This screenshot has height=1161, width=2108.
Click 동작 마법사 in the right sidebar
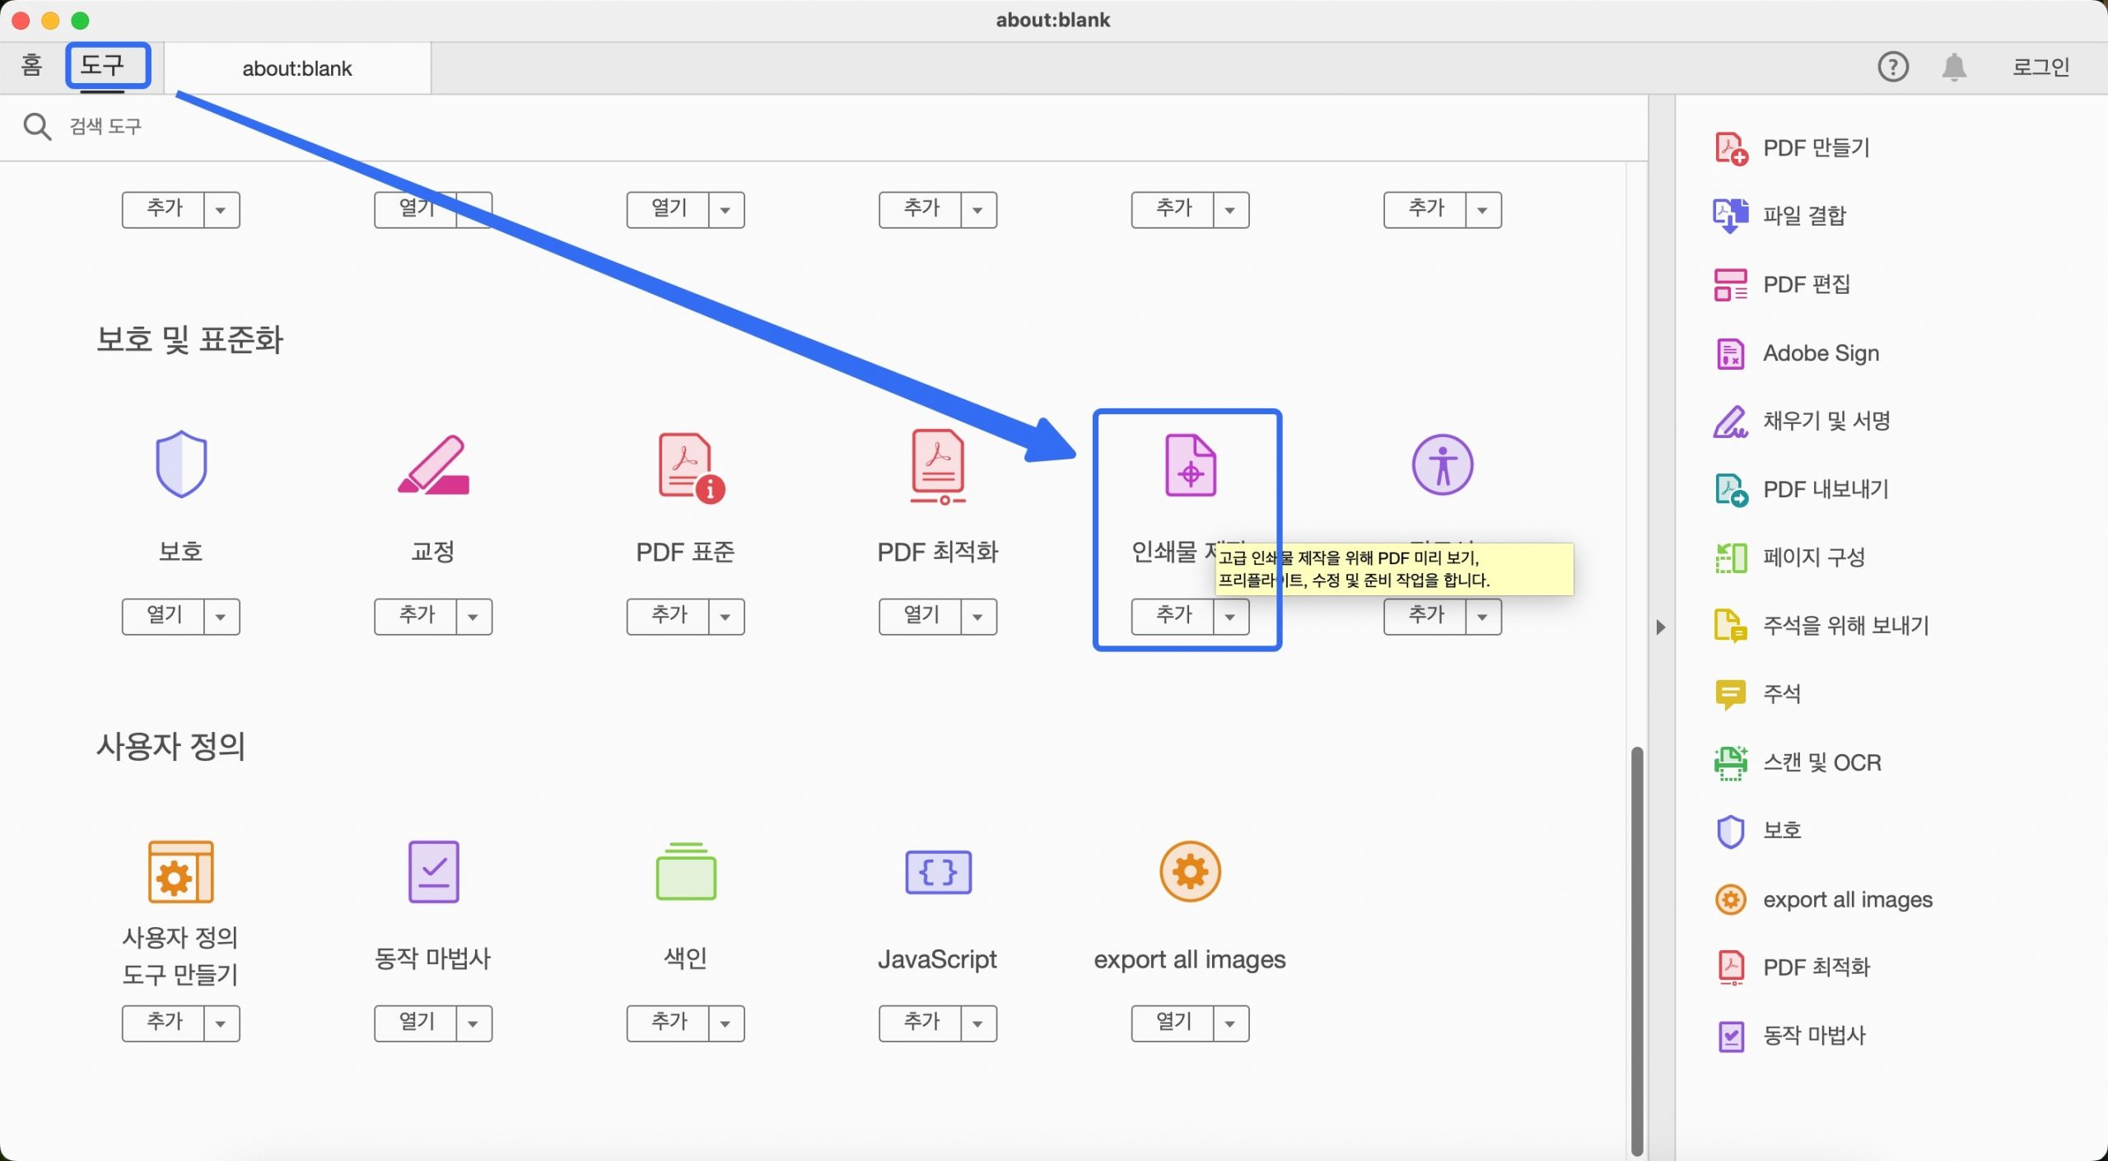(x=1791, y=1036)
